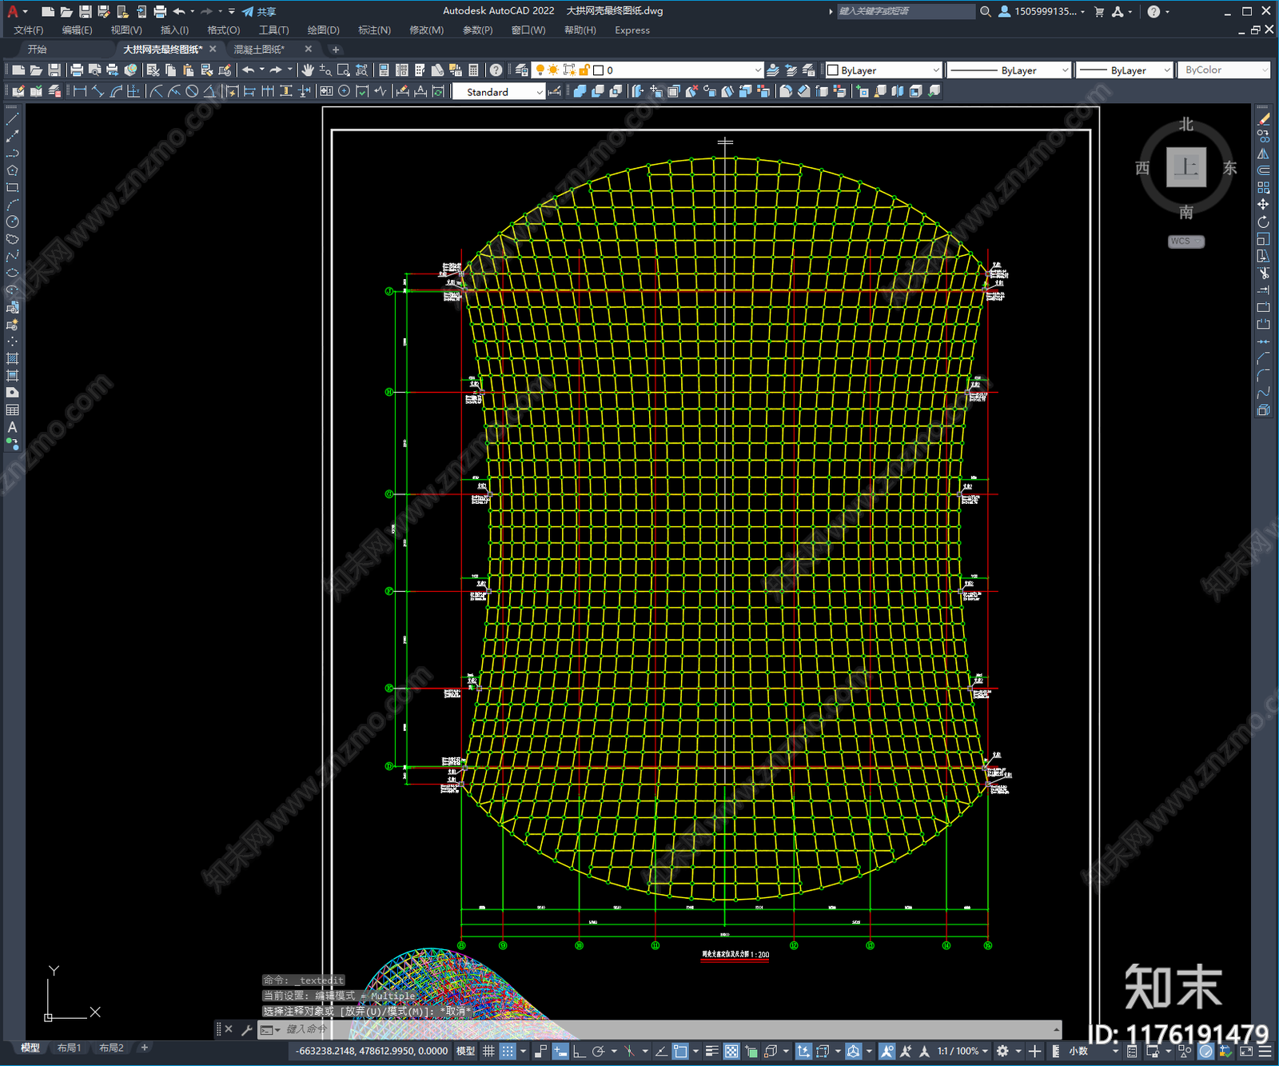Open the 1505999135 account sign-in menu

[x=1042, y=11]
